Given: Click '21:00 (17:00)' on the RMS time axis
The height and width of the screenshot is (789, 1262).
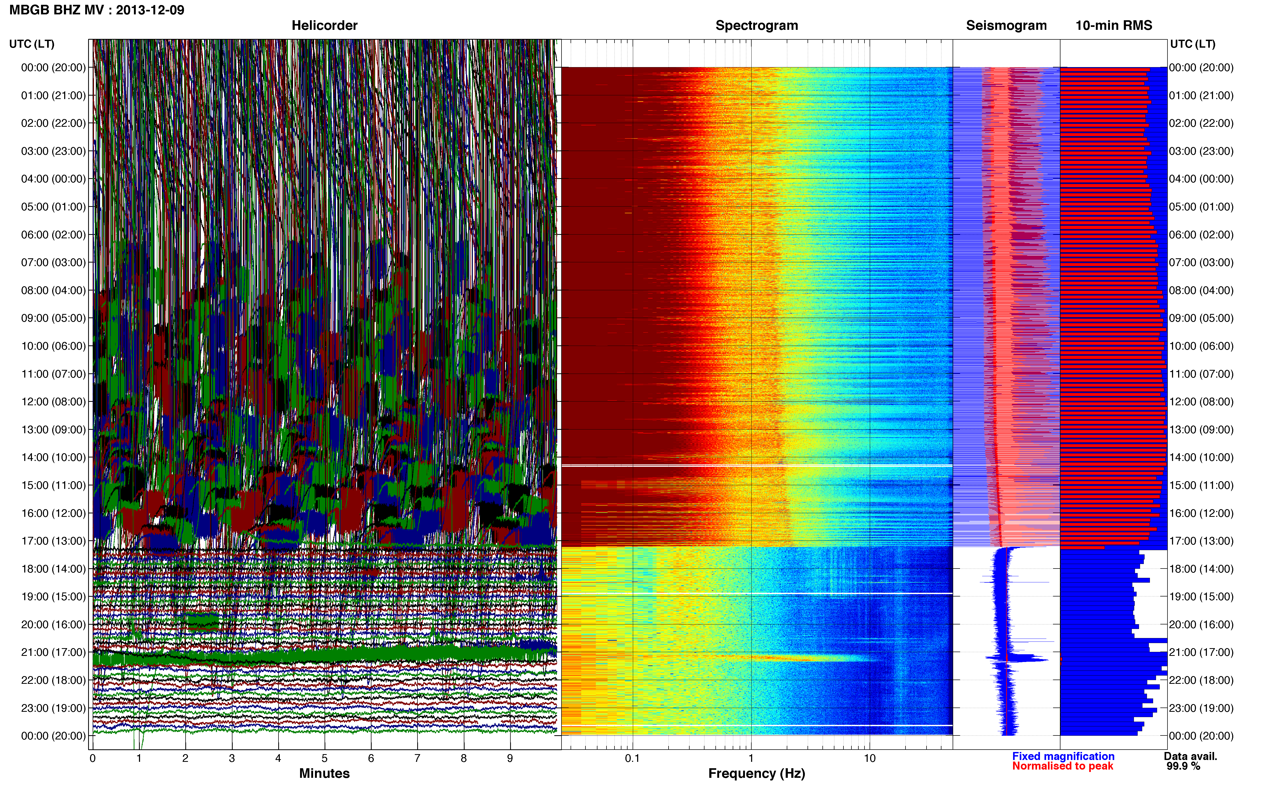Looking at the screenshot, I should coord(1201,652).
